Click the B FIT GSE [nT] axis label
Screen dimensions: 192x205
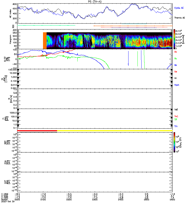[x=7, y=59]
